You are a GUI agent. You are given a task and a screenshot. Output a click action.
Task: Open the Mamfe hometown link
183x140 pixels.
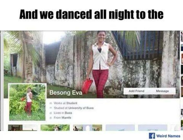coord(66,117)
